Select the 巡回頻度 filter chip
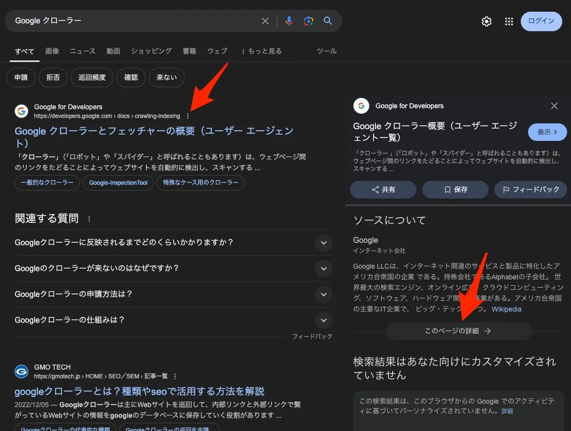 point(92,78)
